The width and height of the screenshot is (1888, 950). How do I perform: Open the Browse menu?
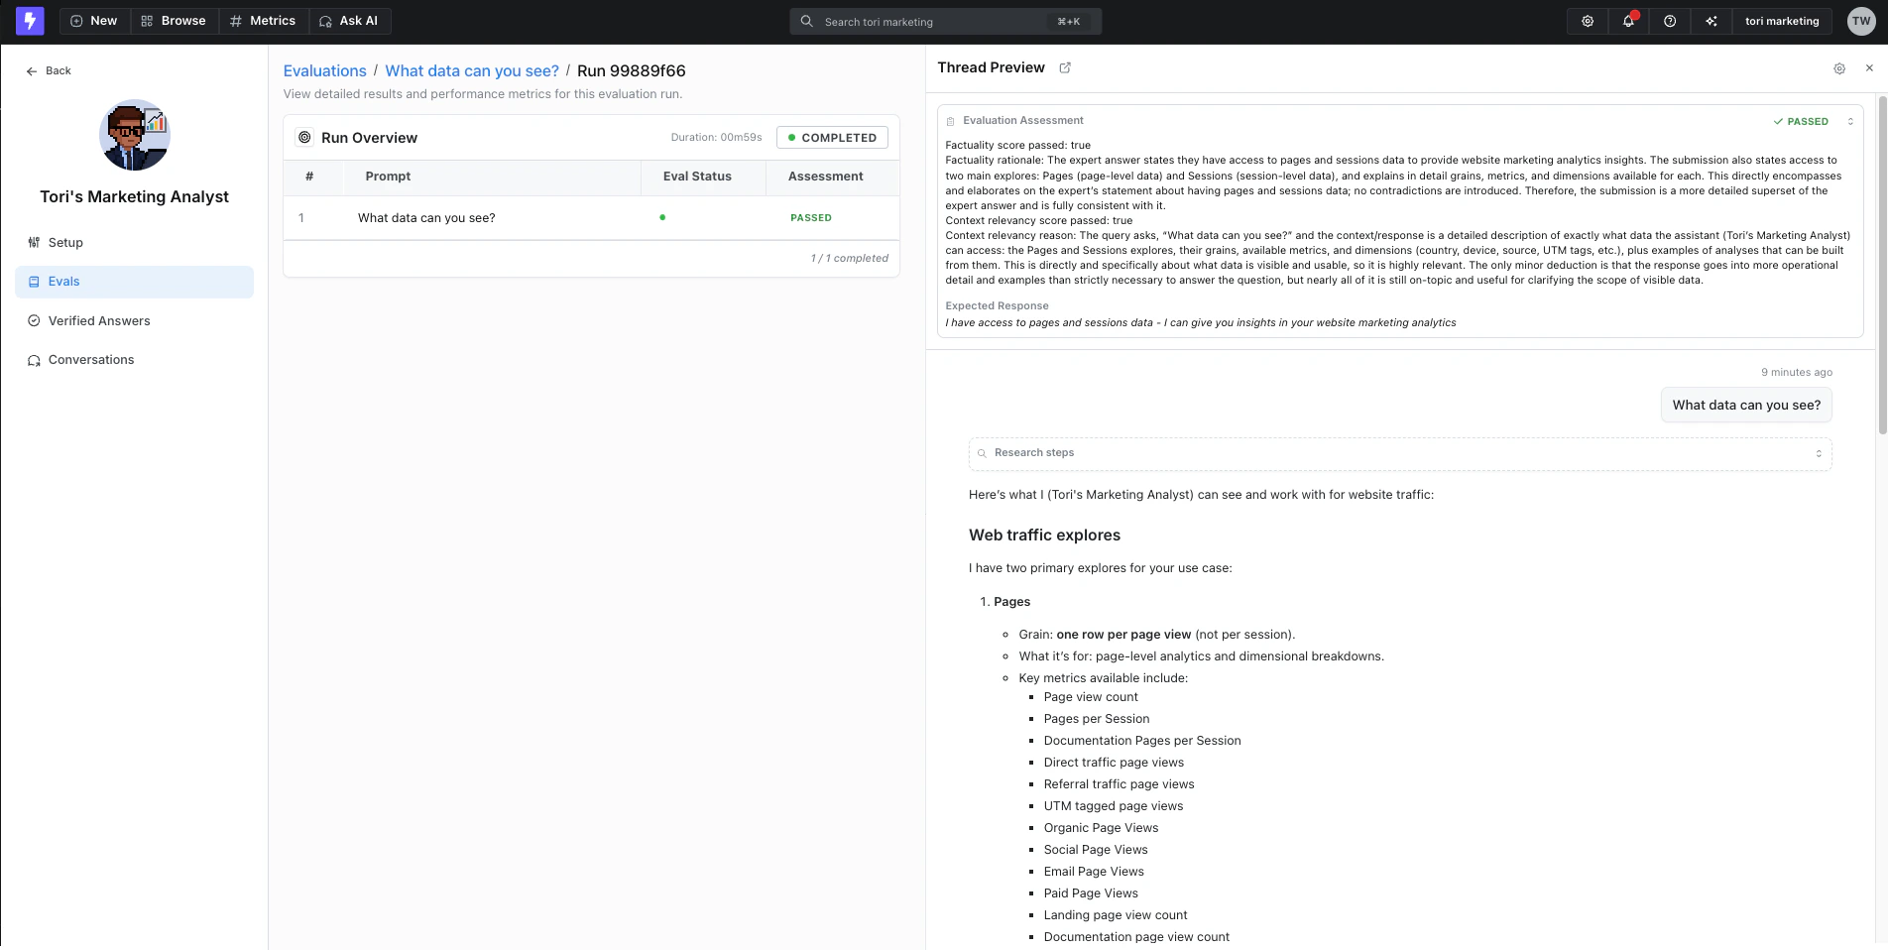pyautogui.click(x=174, y=21)
